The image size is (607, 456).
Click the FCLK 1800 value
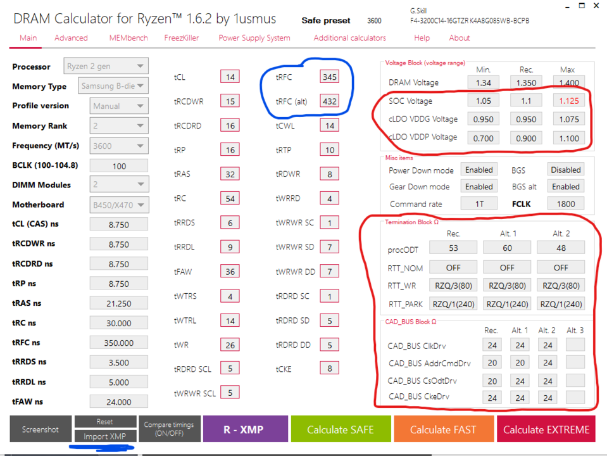pyautogui.click(x=566, y=203)
